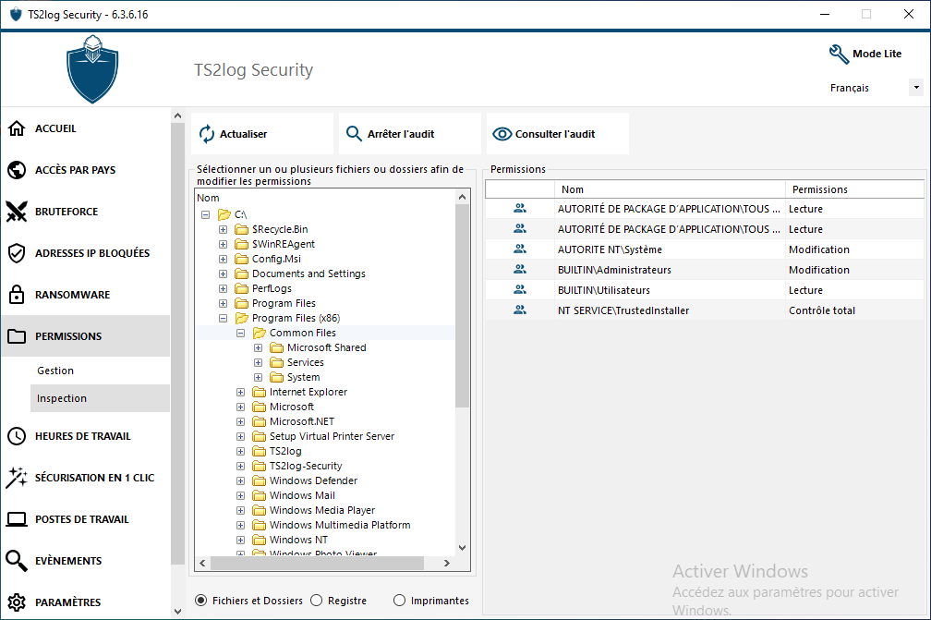Click the folder icon for Permissions

pos(17,336)
